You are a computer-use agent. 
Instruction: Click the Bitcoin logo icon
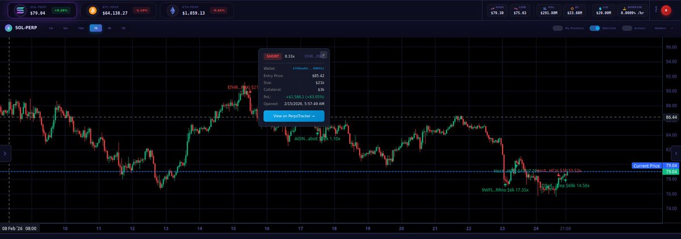[x=92, y=10]
